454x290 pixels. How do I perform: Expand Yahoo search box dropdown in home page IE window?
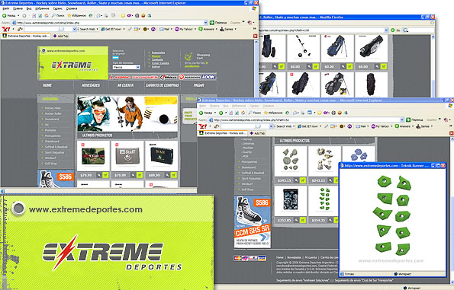tap(75, 29)
